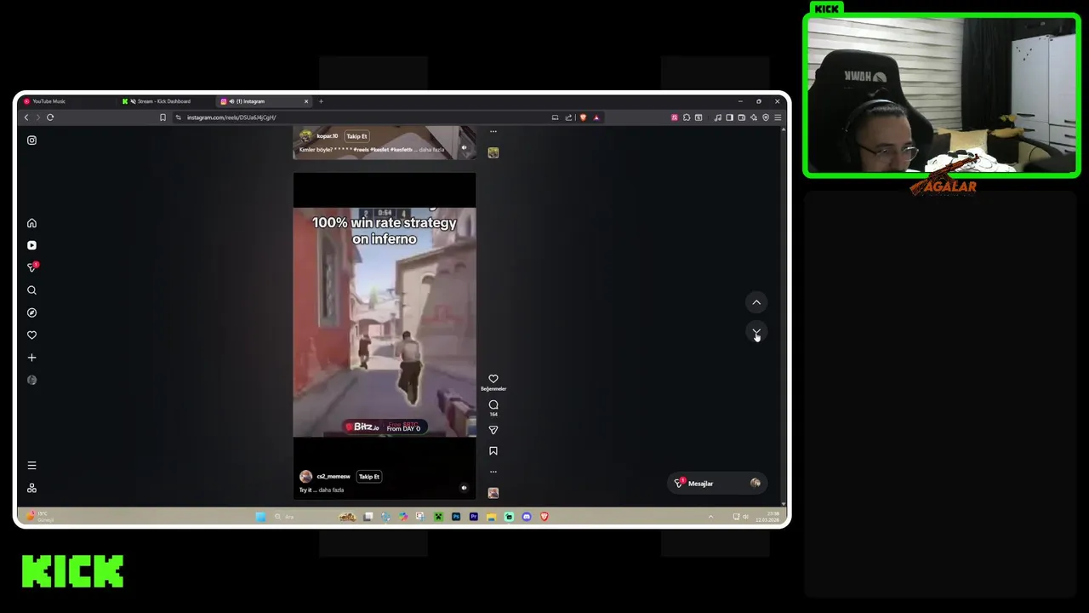
Task: Expand the kopar.10 caption via 'daha fazla'
Action: point(431,150)
